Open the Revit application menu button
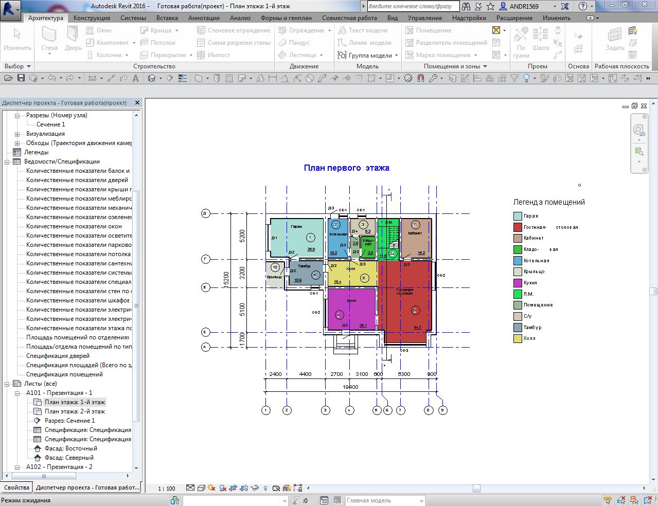Screen dimensions: 658x506 coord(10,9)
